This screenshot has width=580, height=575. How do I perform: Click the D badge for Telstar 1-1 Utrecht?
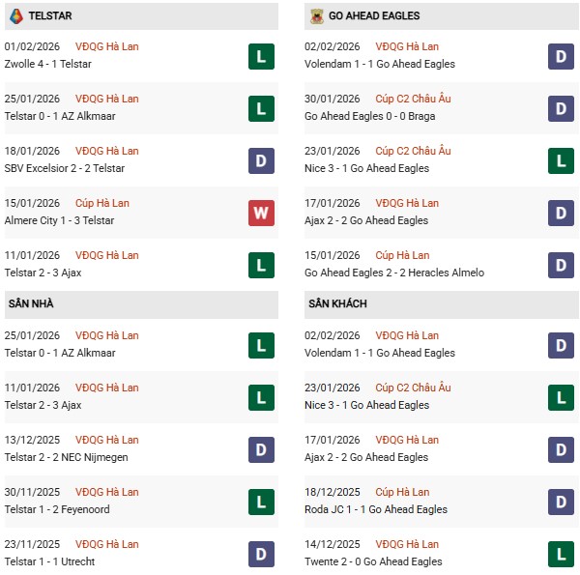[x=260, y=554]
